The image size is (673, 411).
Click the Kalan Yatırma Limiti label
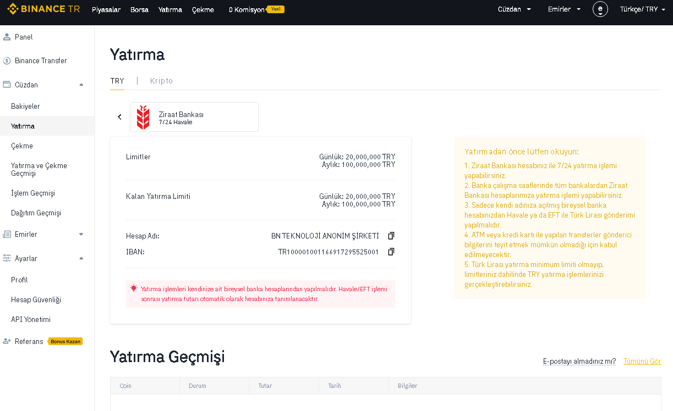[x=158, y=196]
